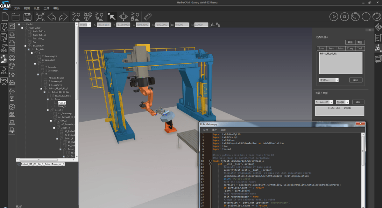The height and width of the screenshot is (208, 382).
Task: Click 确定 next to the 封闭解 dropdown
Action: [358, 102]
